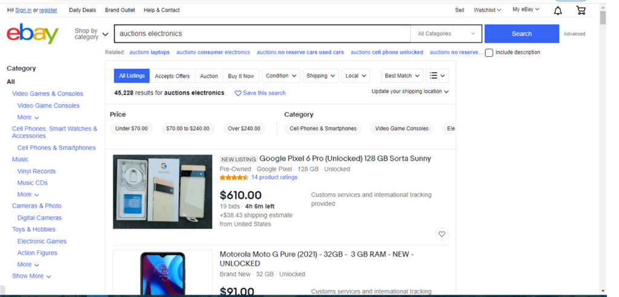
Task: Expand More under Video Games & Consoles
Action: coord(28,117)
